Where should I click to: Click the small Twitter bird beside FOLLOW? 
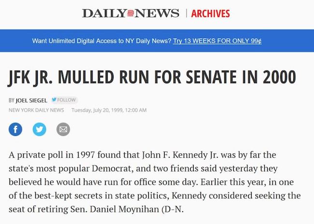click(54, 100)
